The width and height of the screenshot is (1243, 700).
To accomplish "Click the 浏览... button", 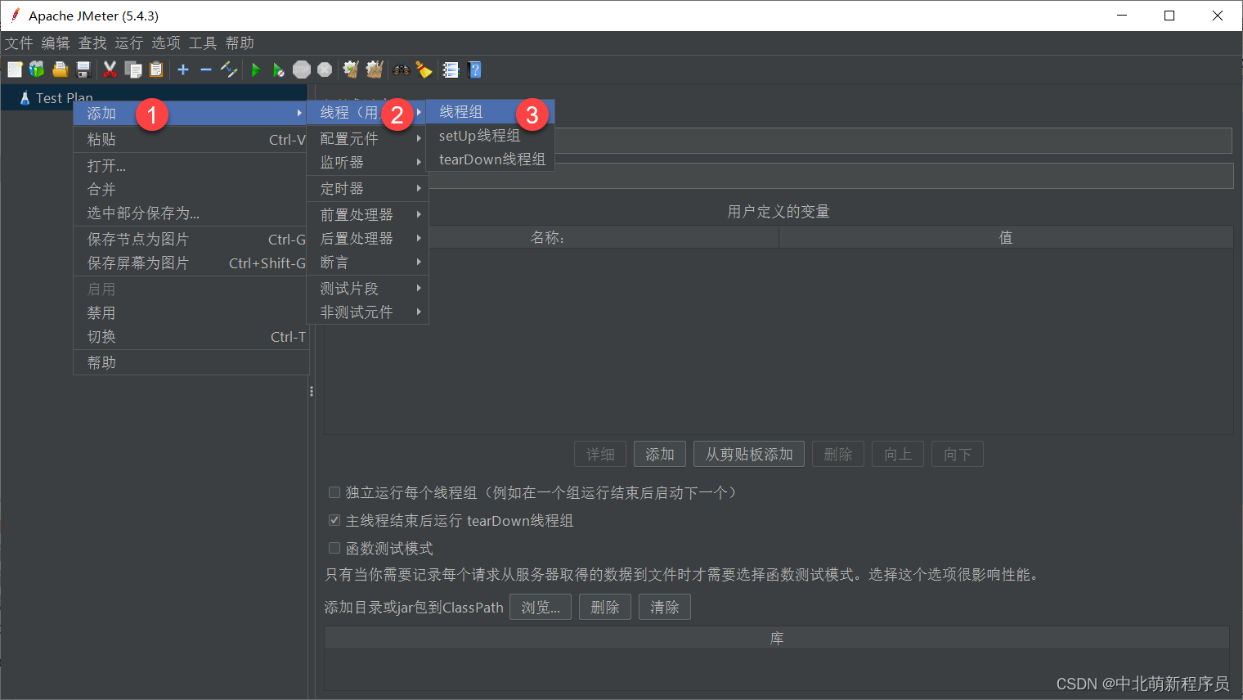I will 541,607.
